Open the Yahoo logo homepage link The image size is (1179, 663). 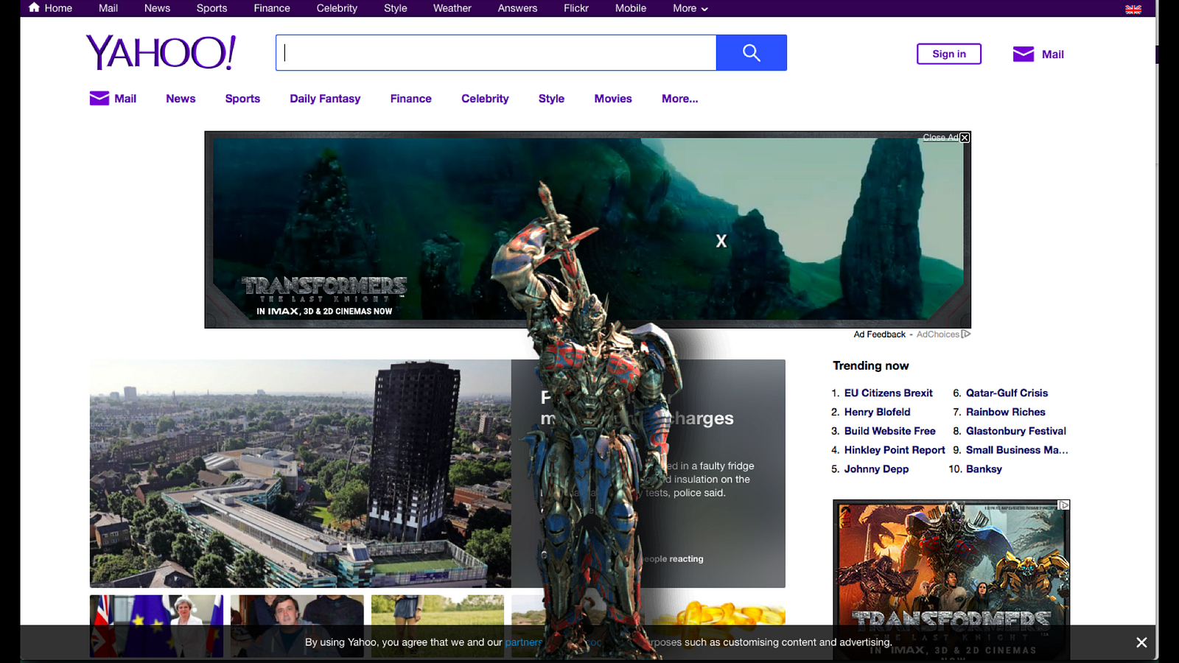pos(161,52)
